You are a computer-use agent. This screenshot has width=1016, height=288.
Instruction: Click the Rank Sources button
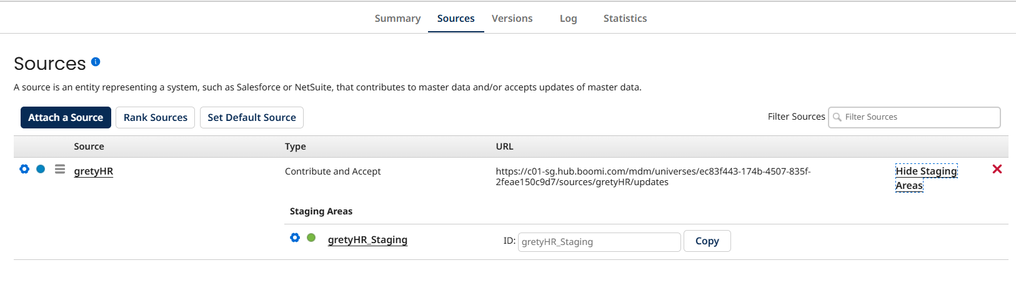tap(156, 117)
